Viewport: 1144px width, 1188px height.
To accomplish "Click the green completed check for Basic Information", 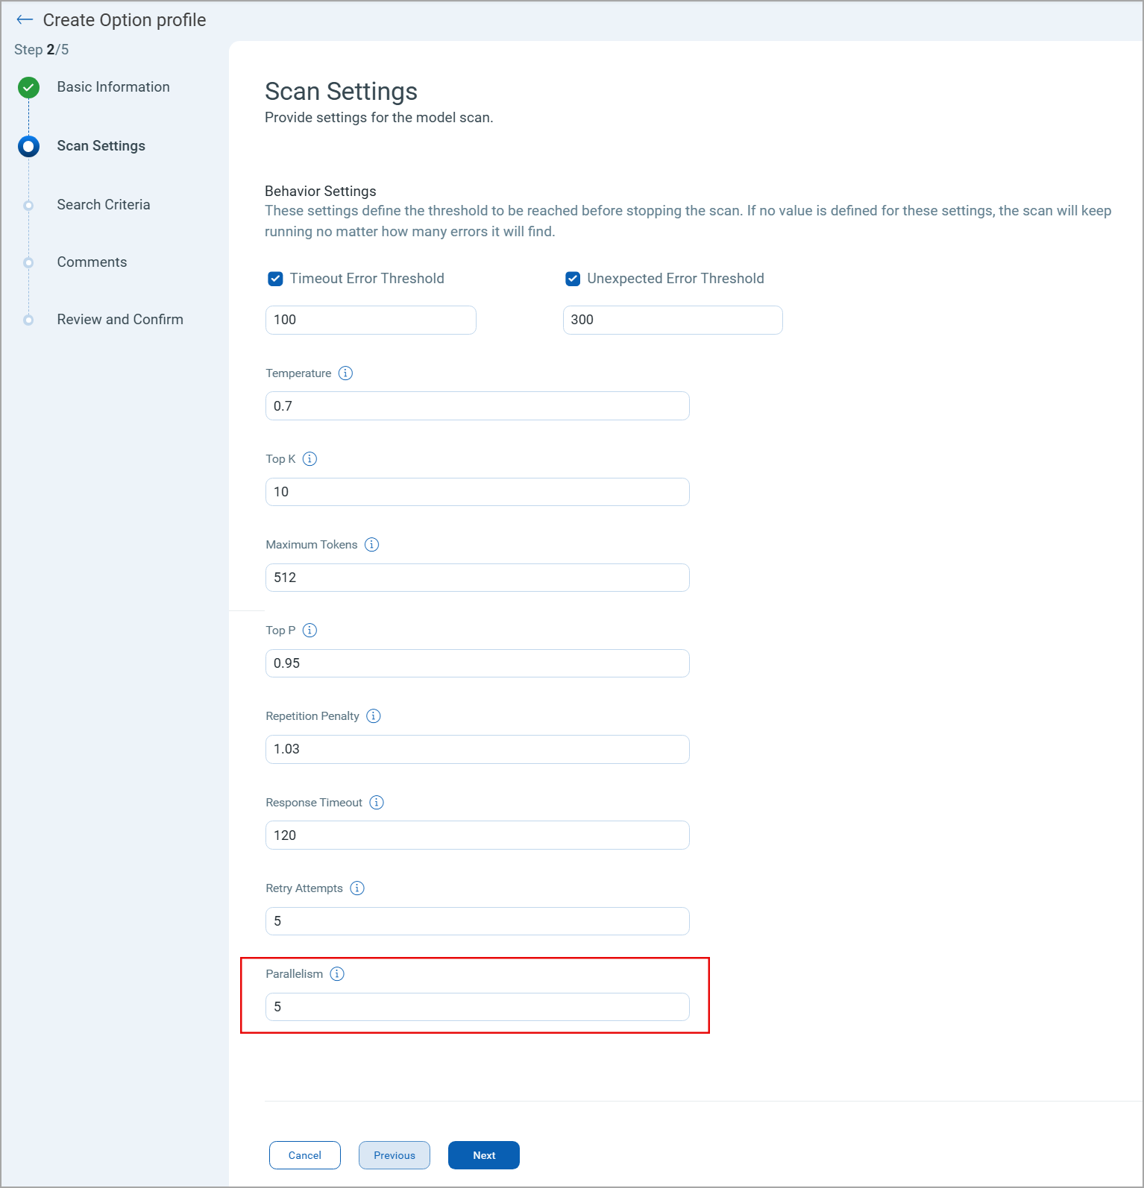I will [x=28, y=87].
